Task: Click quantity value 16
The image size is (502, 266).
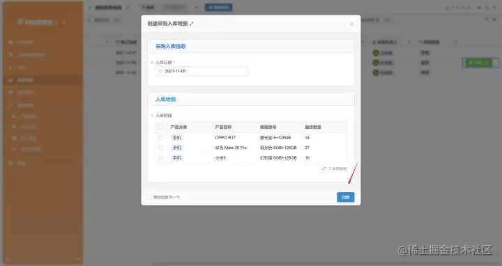Action: pos(307,157)
